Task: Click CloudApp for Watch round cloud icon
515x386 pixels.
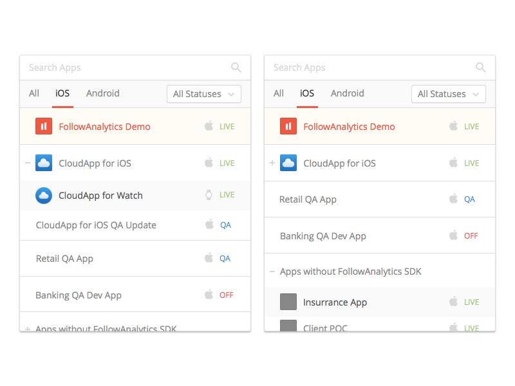Action: (44, 196)
